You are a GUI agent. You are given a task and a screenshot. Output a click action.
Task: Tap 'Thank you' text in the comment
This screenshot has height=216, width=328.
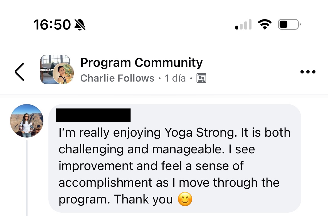point(143,199)
